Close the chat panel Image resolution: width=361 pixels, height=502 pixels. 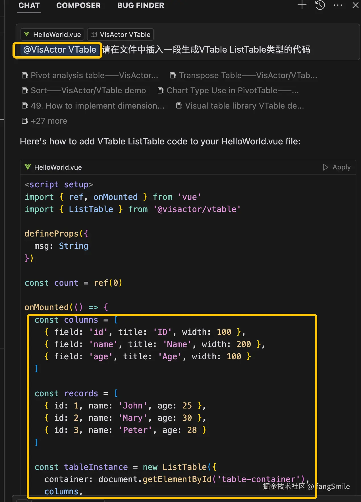click(x=355, y=5)
